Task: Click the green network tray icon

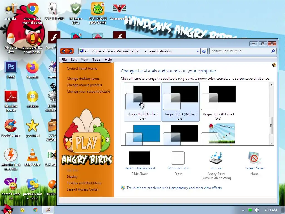Action: pyautogui.click(x=250, y=210)
